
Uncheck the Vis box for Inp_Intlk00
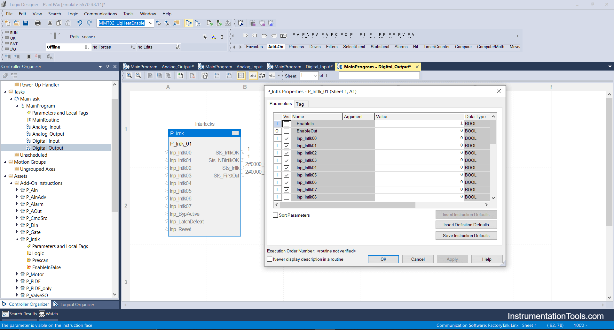287,139
